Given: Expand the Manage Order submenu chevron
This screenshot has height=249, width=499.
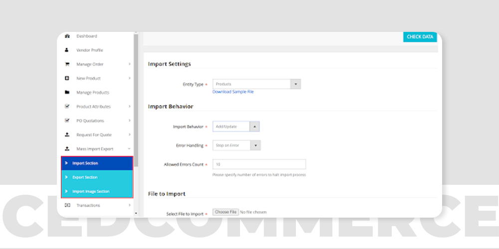Looking at the screenshot, I should [x=130, y=64].
